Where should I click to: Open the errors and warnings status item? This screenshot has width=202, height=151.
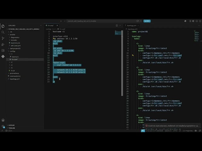9,131
